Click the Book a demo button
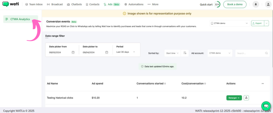The height and width of the screenshot is (113, 273). pyautogui.click(x=235, y=5)
